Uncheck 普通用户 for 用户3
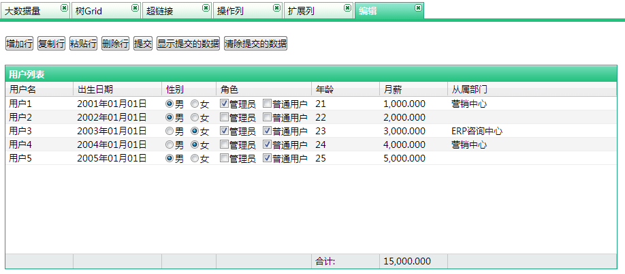The width and height of the screenshot is (625, 274). pyautogui.click(x=267, y=130)
